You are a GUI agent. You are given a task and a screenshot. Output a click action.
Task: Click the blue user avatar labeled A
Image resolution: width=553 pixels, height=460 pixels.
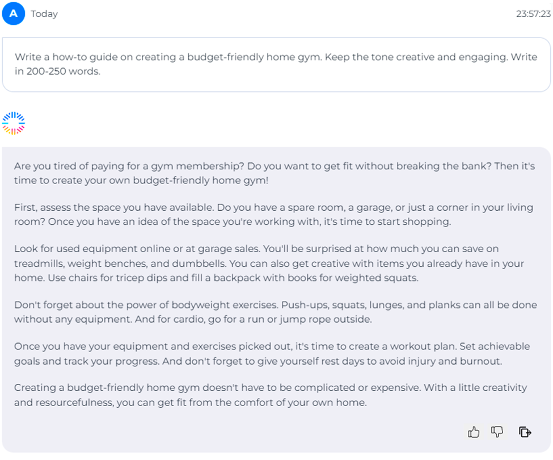pyautogui.click(x=14, y=14)
